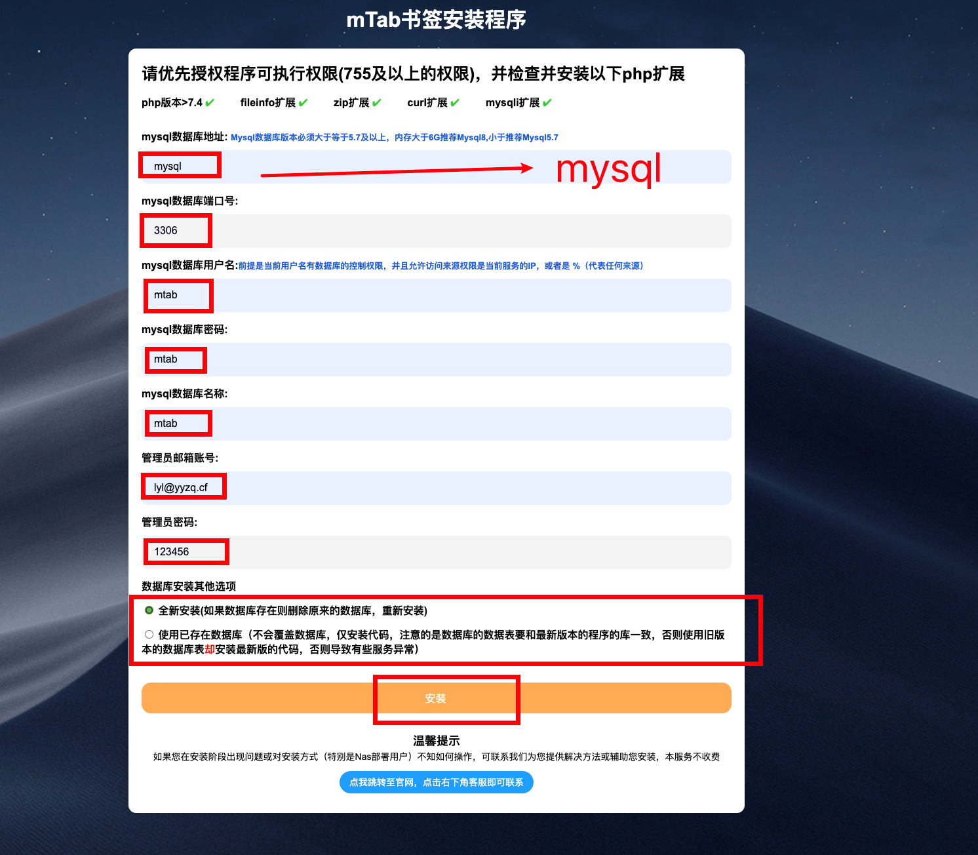
Task: Click into the mysql数据库用户名 field
Action: 436,295
